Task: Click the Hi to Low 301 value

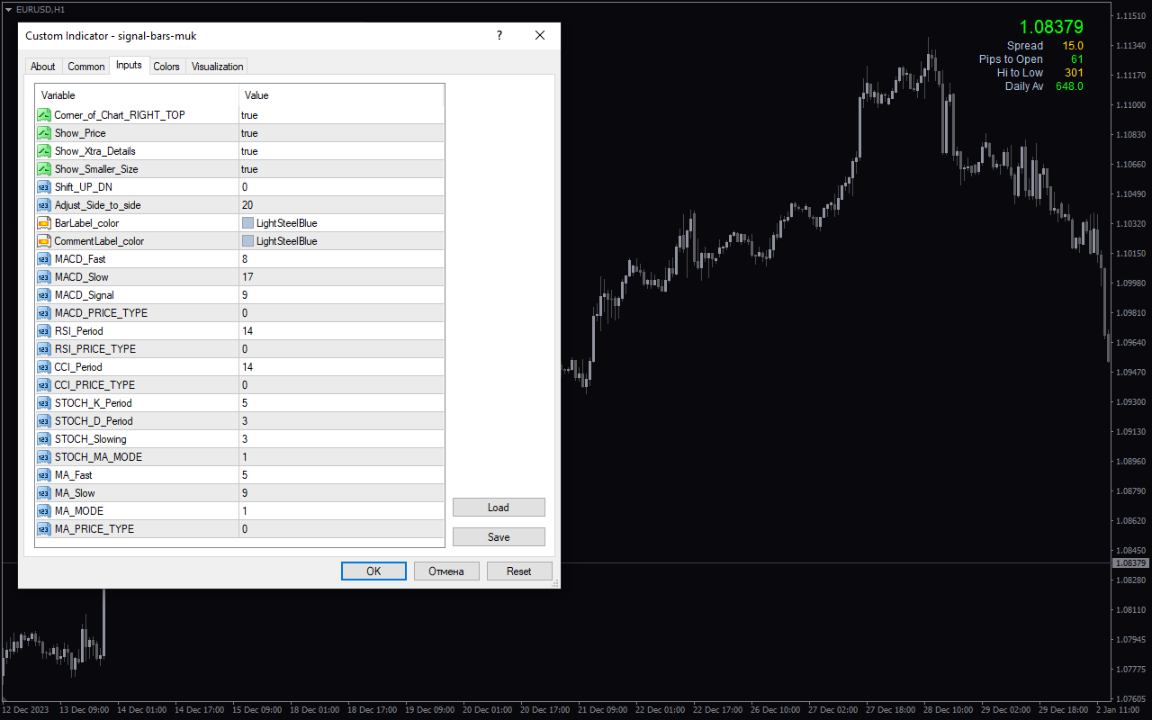Action: 1075,73
